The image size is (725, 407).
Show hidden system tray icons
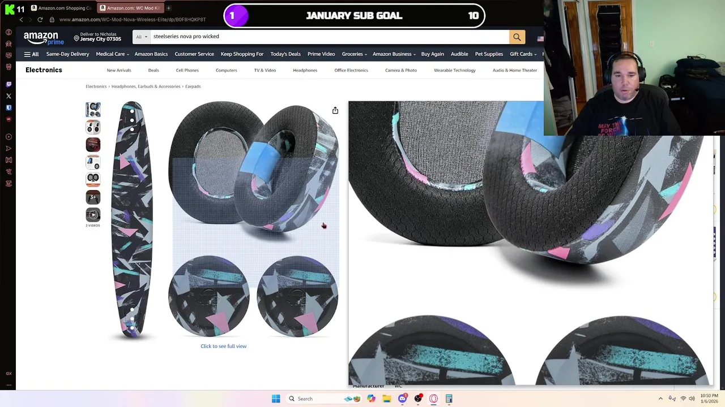660,399
